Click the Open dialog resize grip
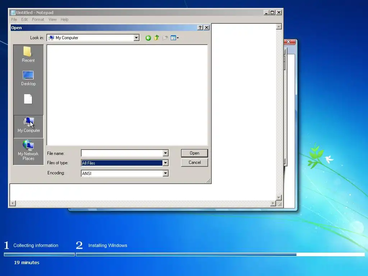The image size is (368, 276). [208, 181]
